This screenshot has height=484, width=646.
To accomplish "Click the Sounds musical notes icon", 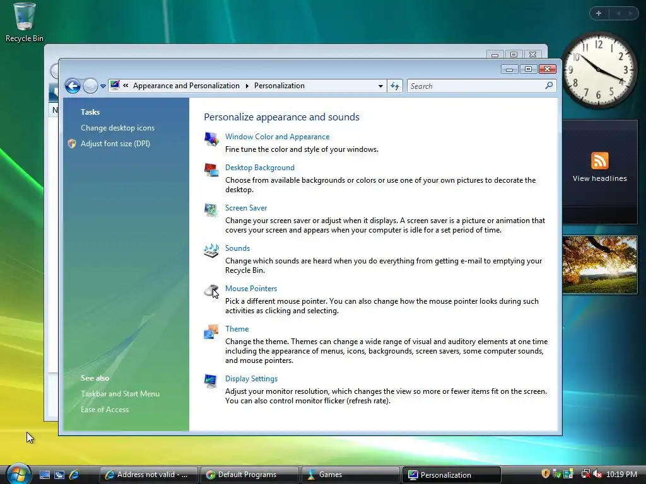I will coord(211,251).
